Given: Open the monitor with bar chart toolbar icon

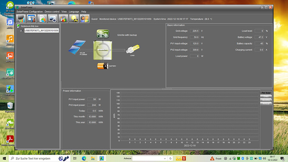Looking at the screenshot, I should 21,18.
